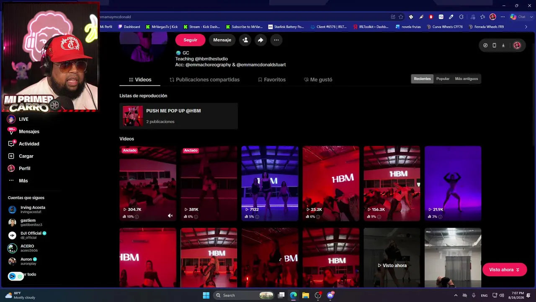Open the Publicaciones compartidas tab
Viewport: 536px width, 302px height.
pyautogui.click(x=204, y=80)
